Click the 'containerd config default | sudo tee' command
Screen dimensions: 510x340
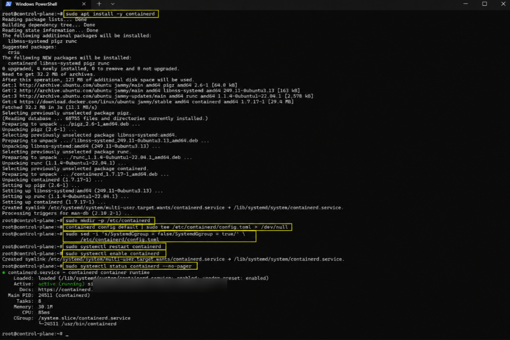click(x=177, y=227)
